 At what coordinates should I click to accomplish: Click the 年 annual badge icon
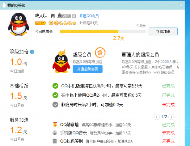[74, 16]
